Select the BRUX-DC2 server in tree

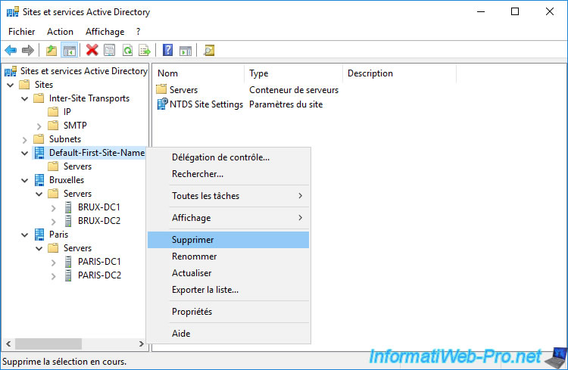tap(98, 221)
